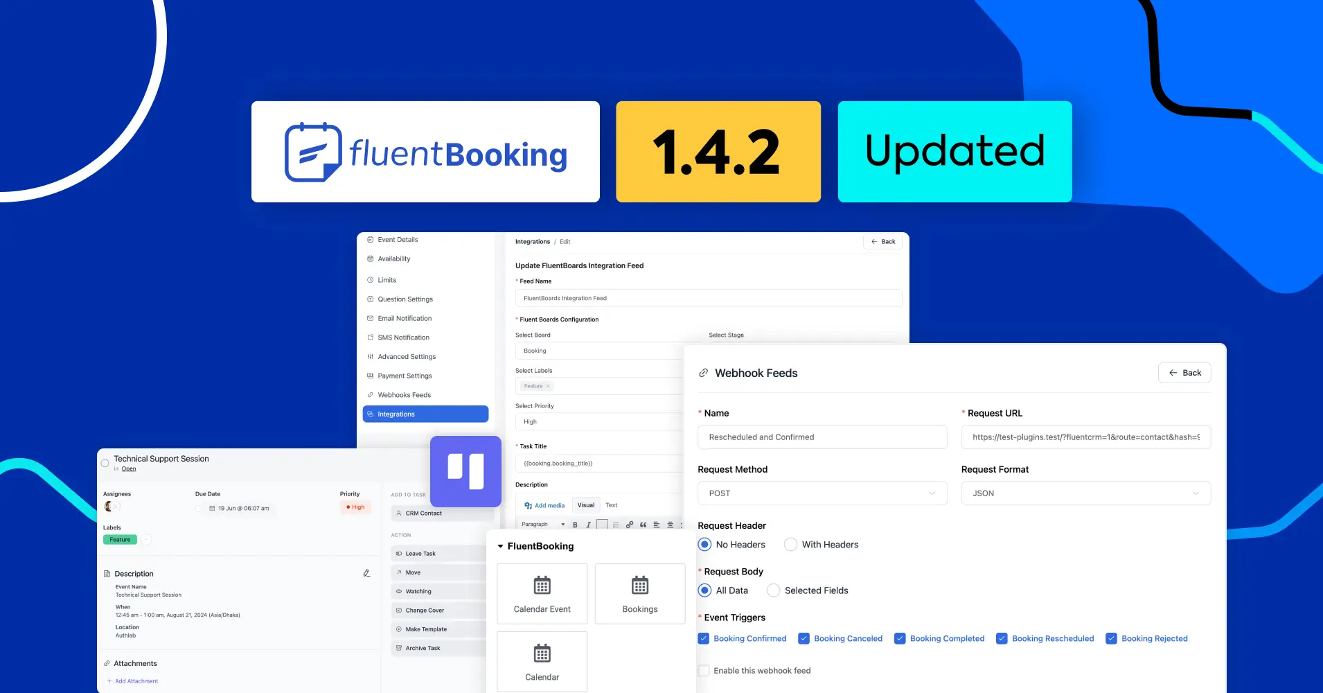This screenshot has width=1323, height=693.
Task: Click the Integrations breadcrumb link
Action: [x=533, y=242]
